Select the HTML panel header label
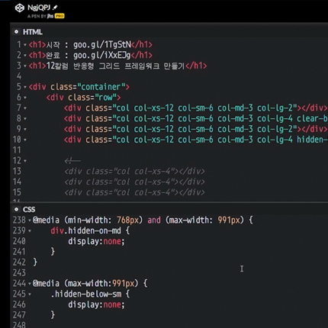The width and height of the screenshot is (328, 328). tap(33, 32)
